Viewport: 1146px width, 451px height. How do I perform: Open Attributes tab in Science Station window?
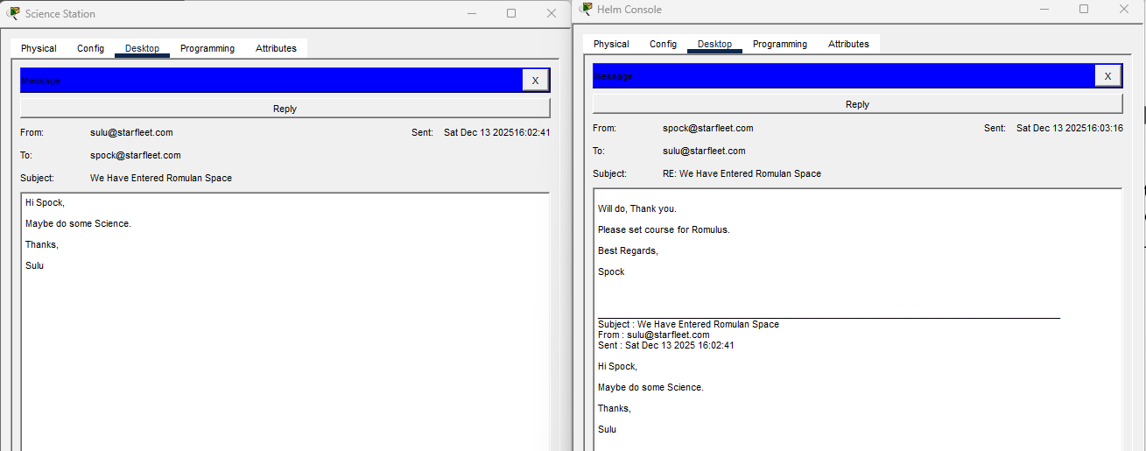(x=276, y=48)
